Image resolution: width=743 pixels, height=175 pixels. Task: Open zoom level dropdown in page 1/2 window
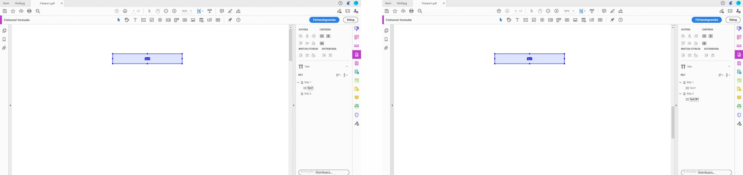point(191,11)
